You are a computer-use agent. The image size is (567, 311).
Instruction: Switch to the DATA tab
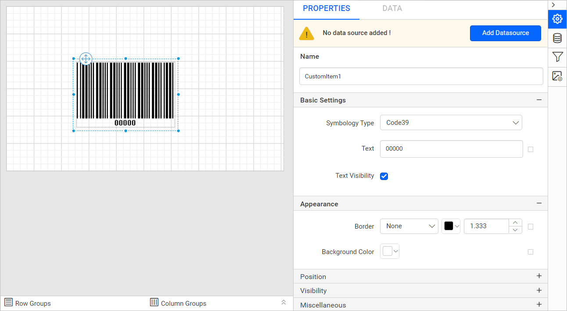click(392, 8)
